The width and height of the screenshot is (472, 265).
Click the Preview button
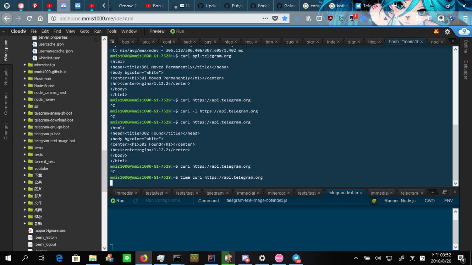click(157, 32)
